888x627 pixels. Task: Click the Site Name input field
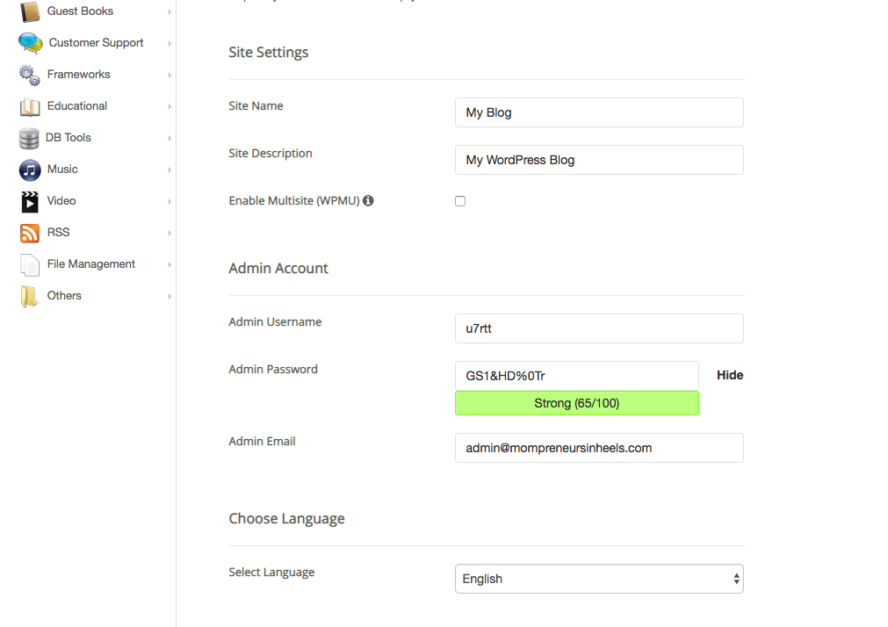point(599,112)
